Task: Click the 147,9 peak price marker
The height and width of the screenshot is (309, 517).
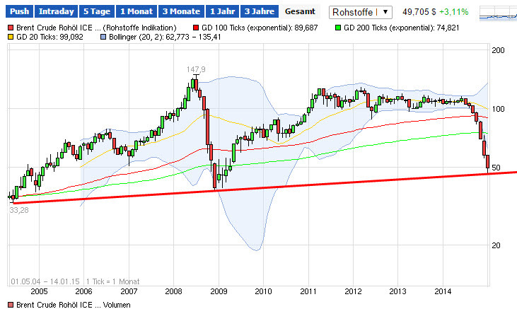Action: (x=196, y=69)
